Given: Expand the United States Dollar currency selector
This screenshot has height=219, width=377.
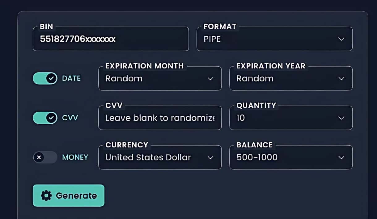Looking at the screenshot, I should pyautogui.click(x=155, y=158).
